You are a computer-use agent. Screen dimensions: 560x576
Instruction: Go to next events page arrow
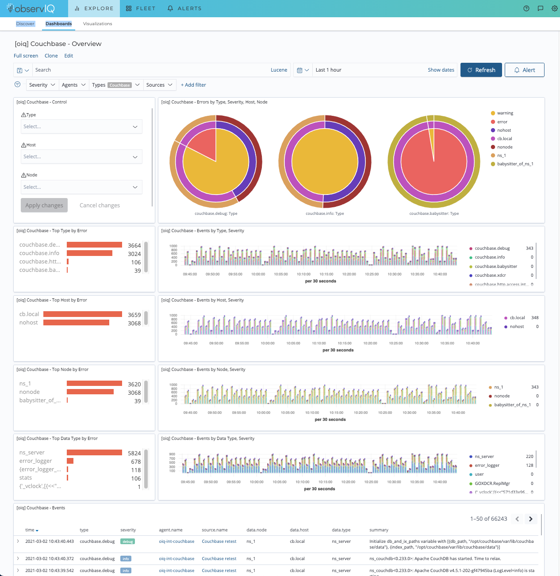click(x=531, y=519)
